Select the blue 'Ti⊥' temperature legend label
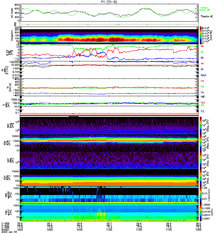The width and height of the screenshot is (221, 236). tap(202, 111)
